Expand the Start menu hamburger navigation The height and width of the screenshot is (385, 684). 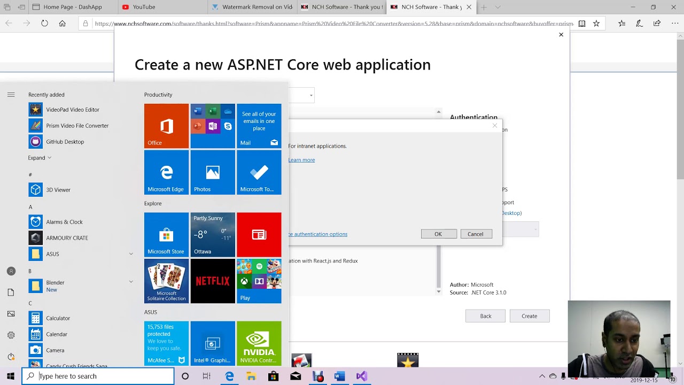click(11, 95)
